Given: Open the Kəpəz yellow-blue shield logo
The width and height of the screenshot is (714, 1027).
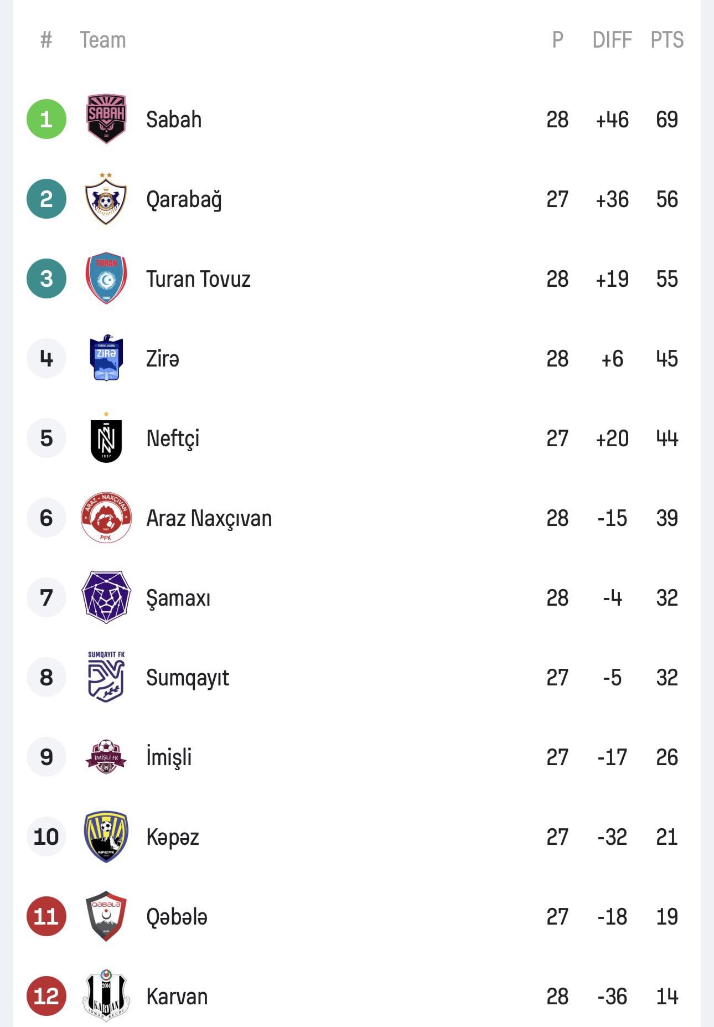Looking at the screenshot, I should [106, 837].
